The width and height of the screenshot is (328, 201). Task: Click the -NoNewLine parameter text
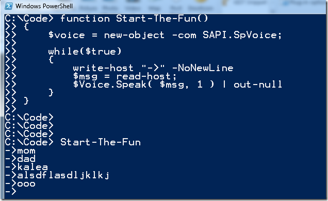pyautogui.click(x=203, y=68)
